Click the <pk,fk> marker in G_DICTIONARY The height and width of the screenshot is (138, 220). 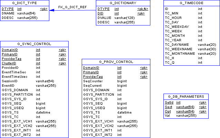[x=143, y=9]
